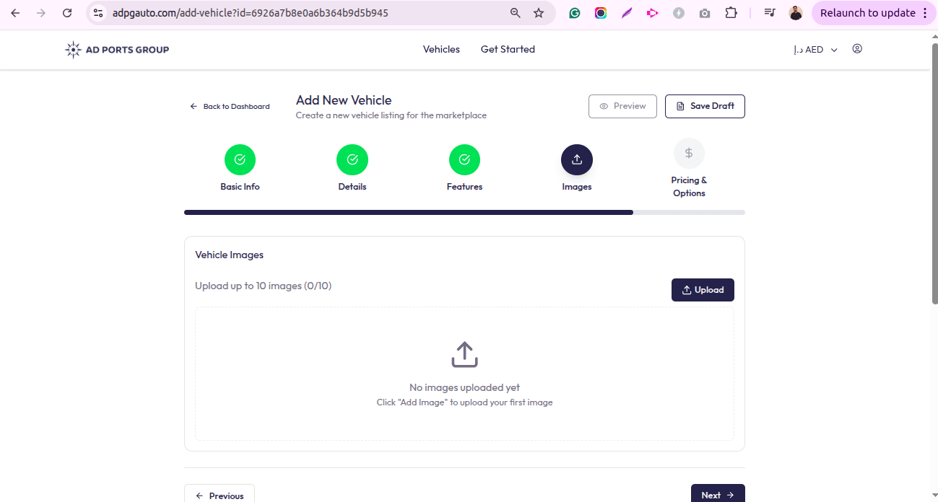
Task: Open the Vehicles menu item
Action: (441, 50)
